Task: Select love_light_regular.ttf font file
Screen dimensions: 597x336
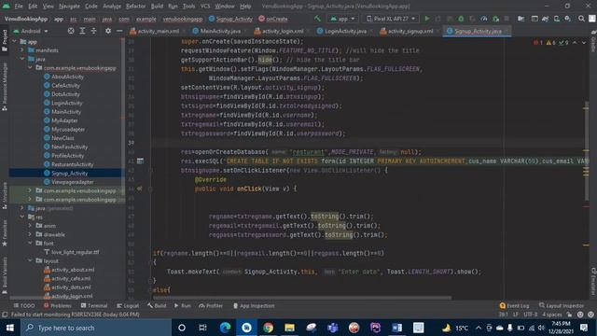Action: pos(75,252)
